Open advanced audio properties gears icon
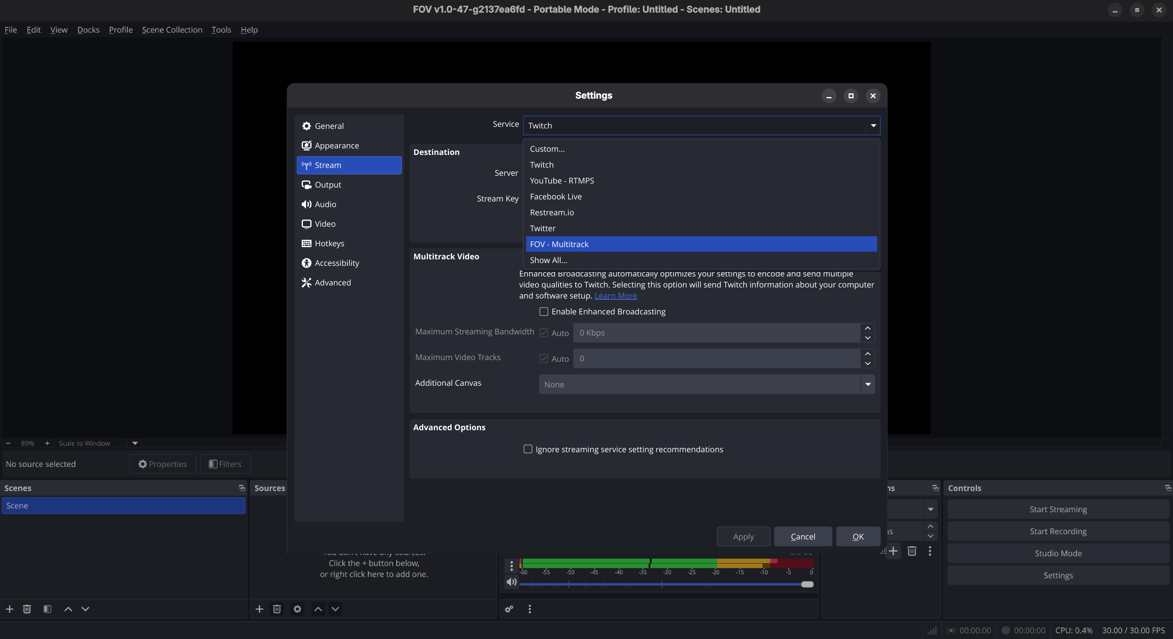The width and height of the screenshot is (1173, 639). pos(509,609)
